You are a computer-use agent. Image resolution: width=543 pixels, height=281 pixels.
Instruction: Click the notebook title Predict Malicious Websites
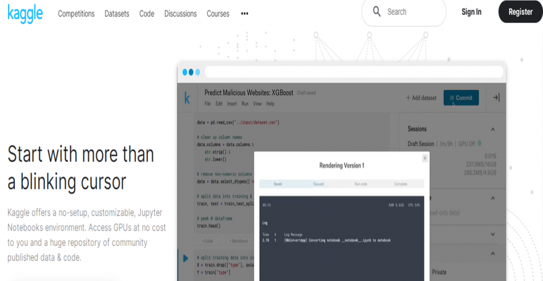(x=249, y=93)
